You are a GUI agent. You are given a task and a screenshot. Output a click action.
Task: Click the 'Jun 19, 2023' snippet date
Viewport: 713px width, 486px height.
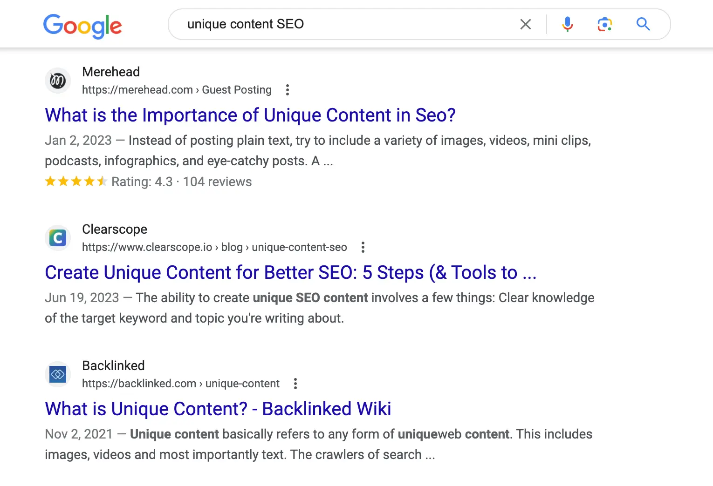tap(82, 297)
